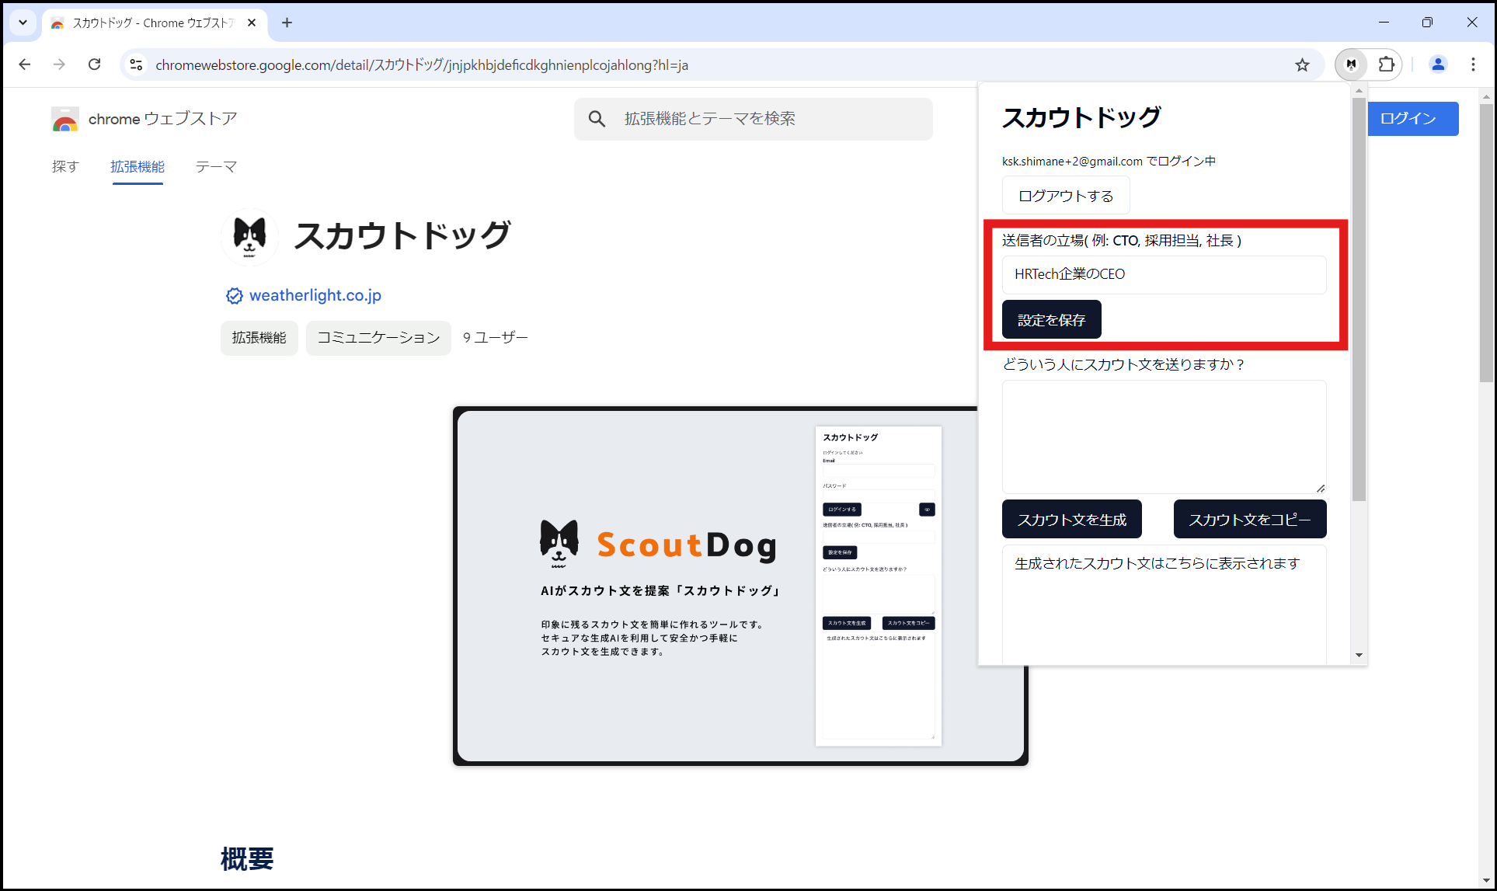Click the 概要 heading

pyautogui.click(x=247, y=859)
